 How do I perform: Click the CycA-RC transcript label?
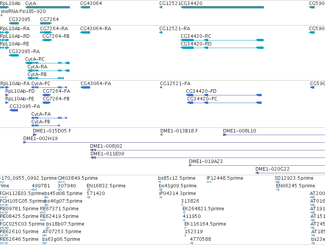tap(35, 59)
